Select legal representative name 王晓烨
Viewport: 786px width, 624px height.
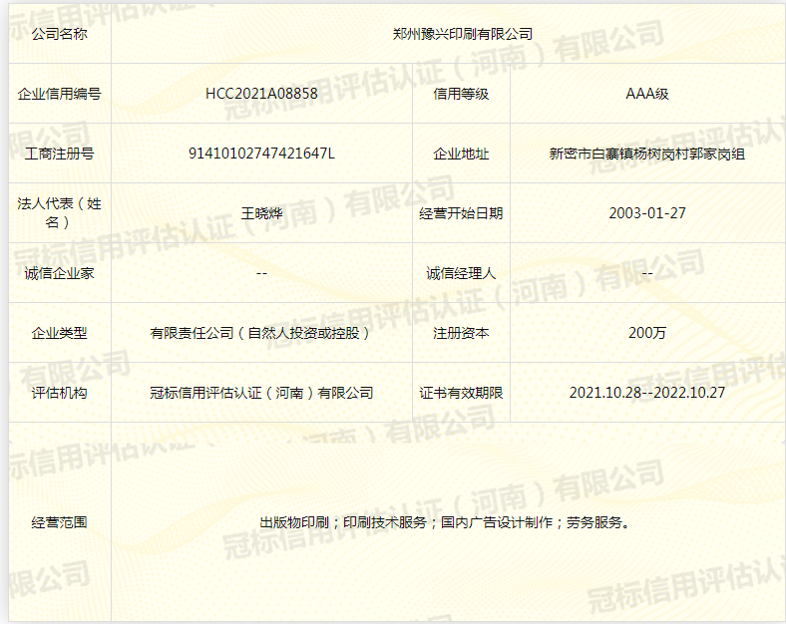pyautogui.click(x=261, y=213)
